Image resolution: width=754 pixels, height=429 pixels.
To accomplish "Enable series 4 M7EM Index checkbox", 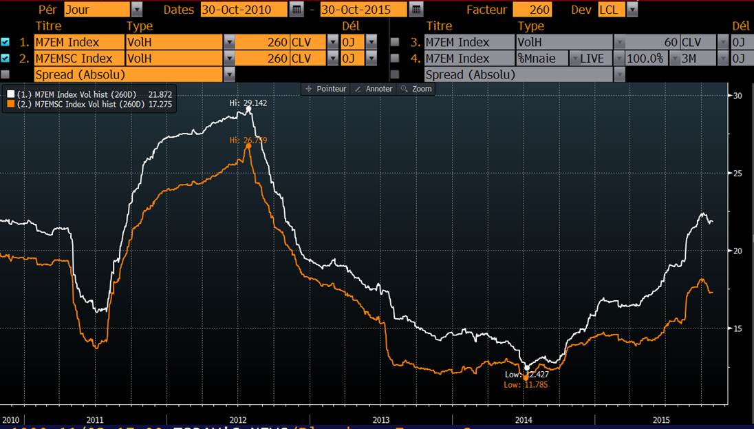I will [395, 59].
